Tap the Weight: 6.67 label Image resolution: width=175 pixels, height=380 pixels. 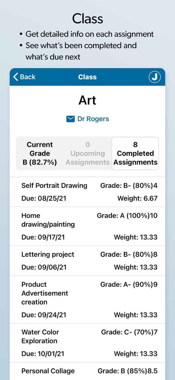[x=138, y=199]
